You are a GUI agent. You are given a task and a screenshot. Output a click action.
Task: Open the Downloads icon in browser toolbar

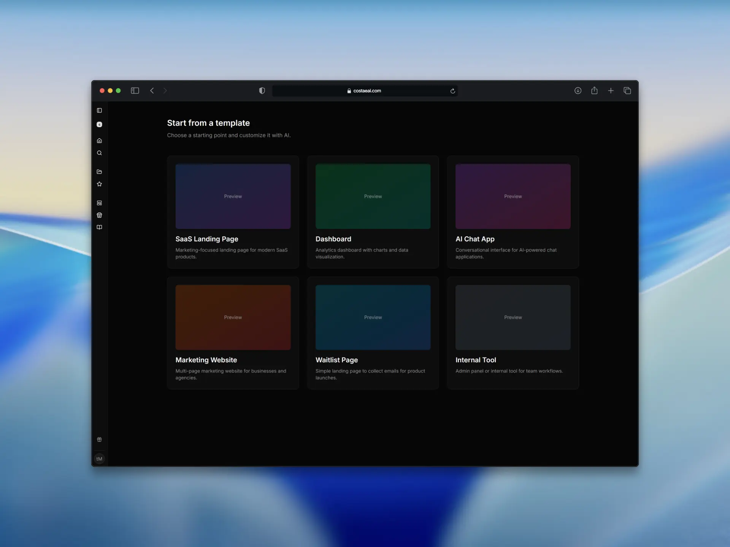578,91
